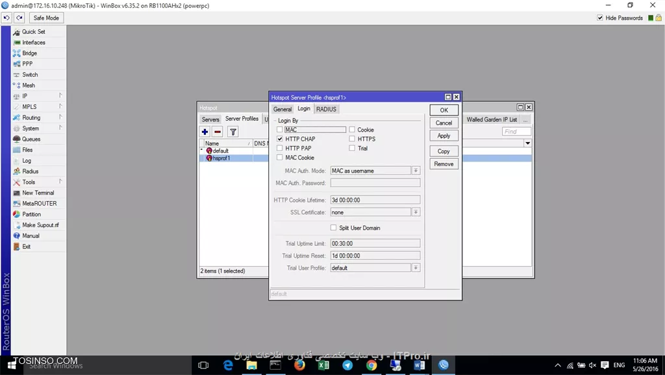This screenshot has height=375, width=665.
Task: Remove profile with the red minus button
Action: tap(218, 132)
